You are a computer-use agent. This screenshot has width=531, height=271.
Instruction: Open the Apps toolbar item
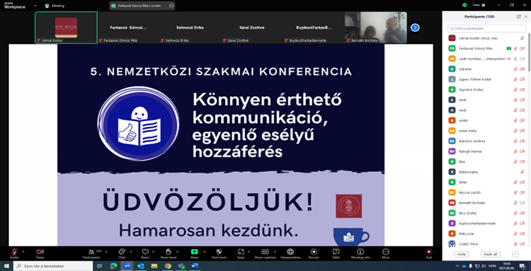pyautogui.click(x=241, y=254)
